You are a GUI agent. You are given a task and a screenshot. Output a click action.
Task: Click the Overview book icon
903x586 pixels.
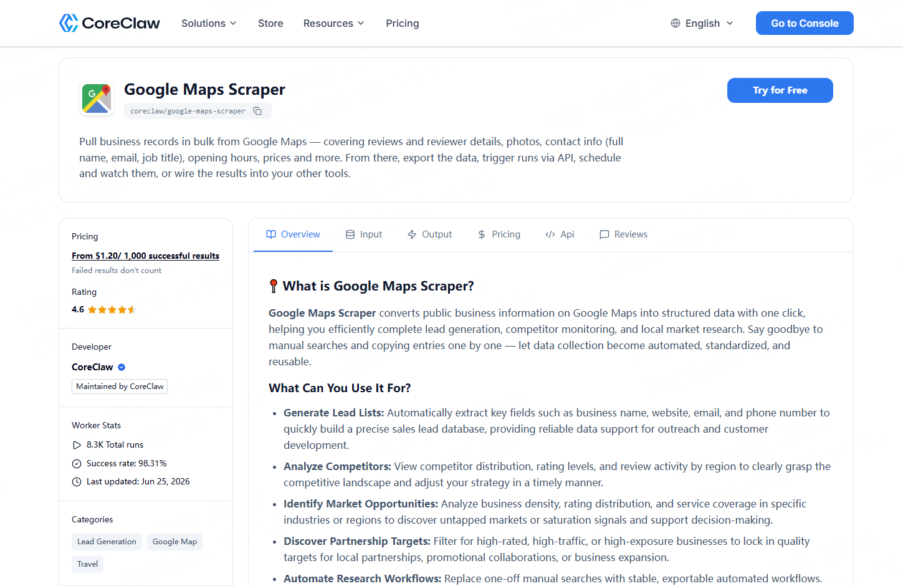[x=271, y=234]
